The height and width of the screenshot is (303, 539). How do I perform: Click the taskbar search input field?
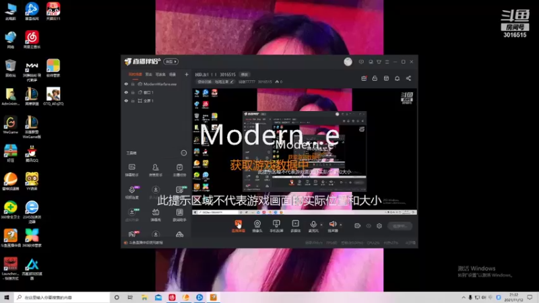tap(62, 297)
